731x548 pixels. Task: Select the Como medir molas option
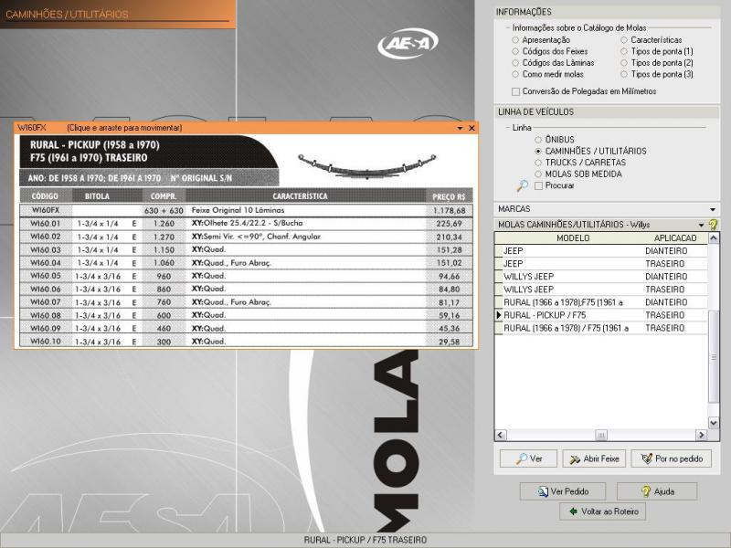[515, 74]
